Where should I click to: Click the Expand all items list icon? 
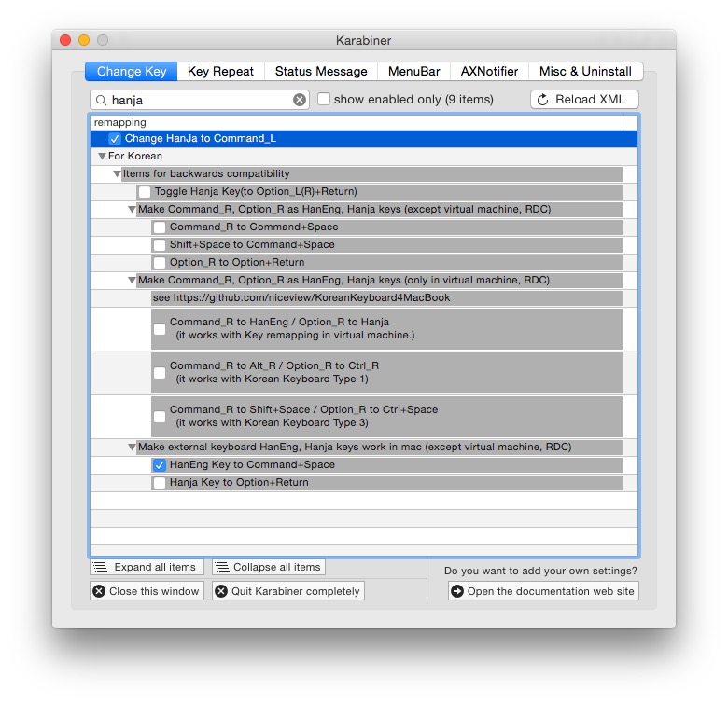(100, 567)
